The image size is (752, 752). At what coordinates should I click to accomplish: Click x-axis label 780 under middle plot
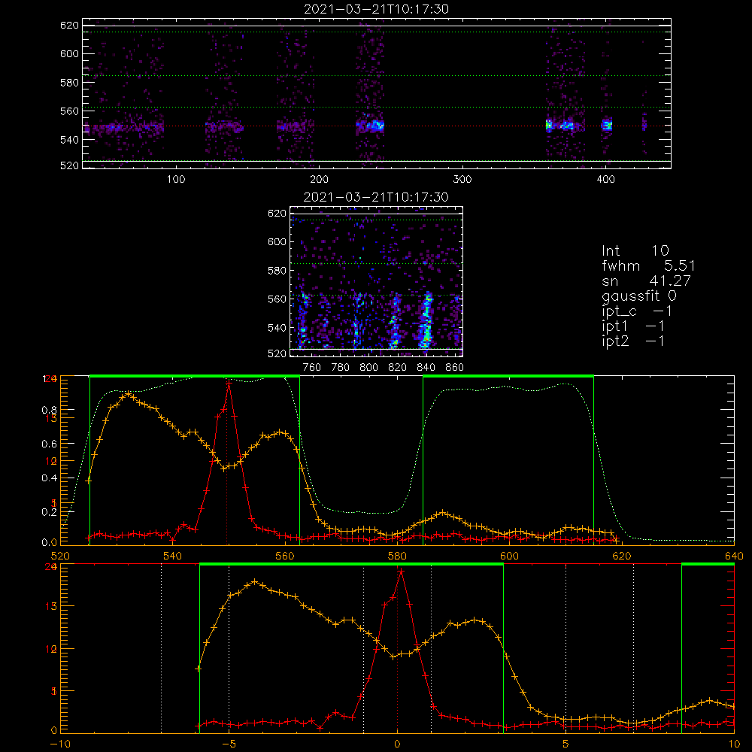pyautogui.click(x=341, y=368)
